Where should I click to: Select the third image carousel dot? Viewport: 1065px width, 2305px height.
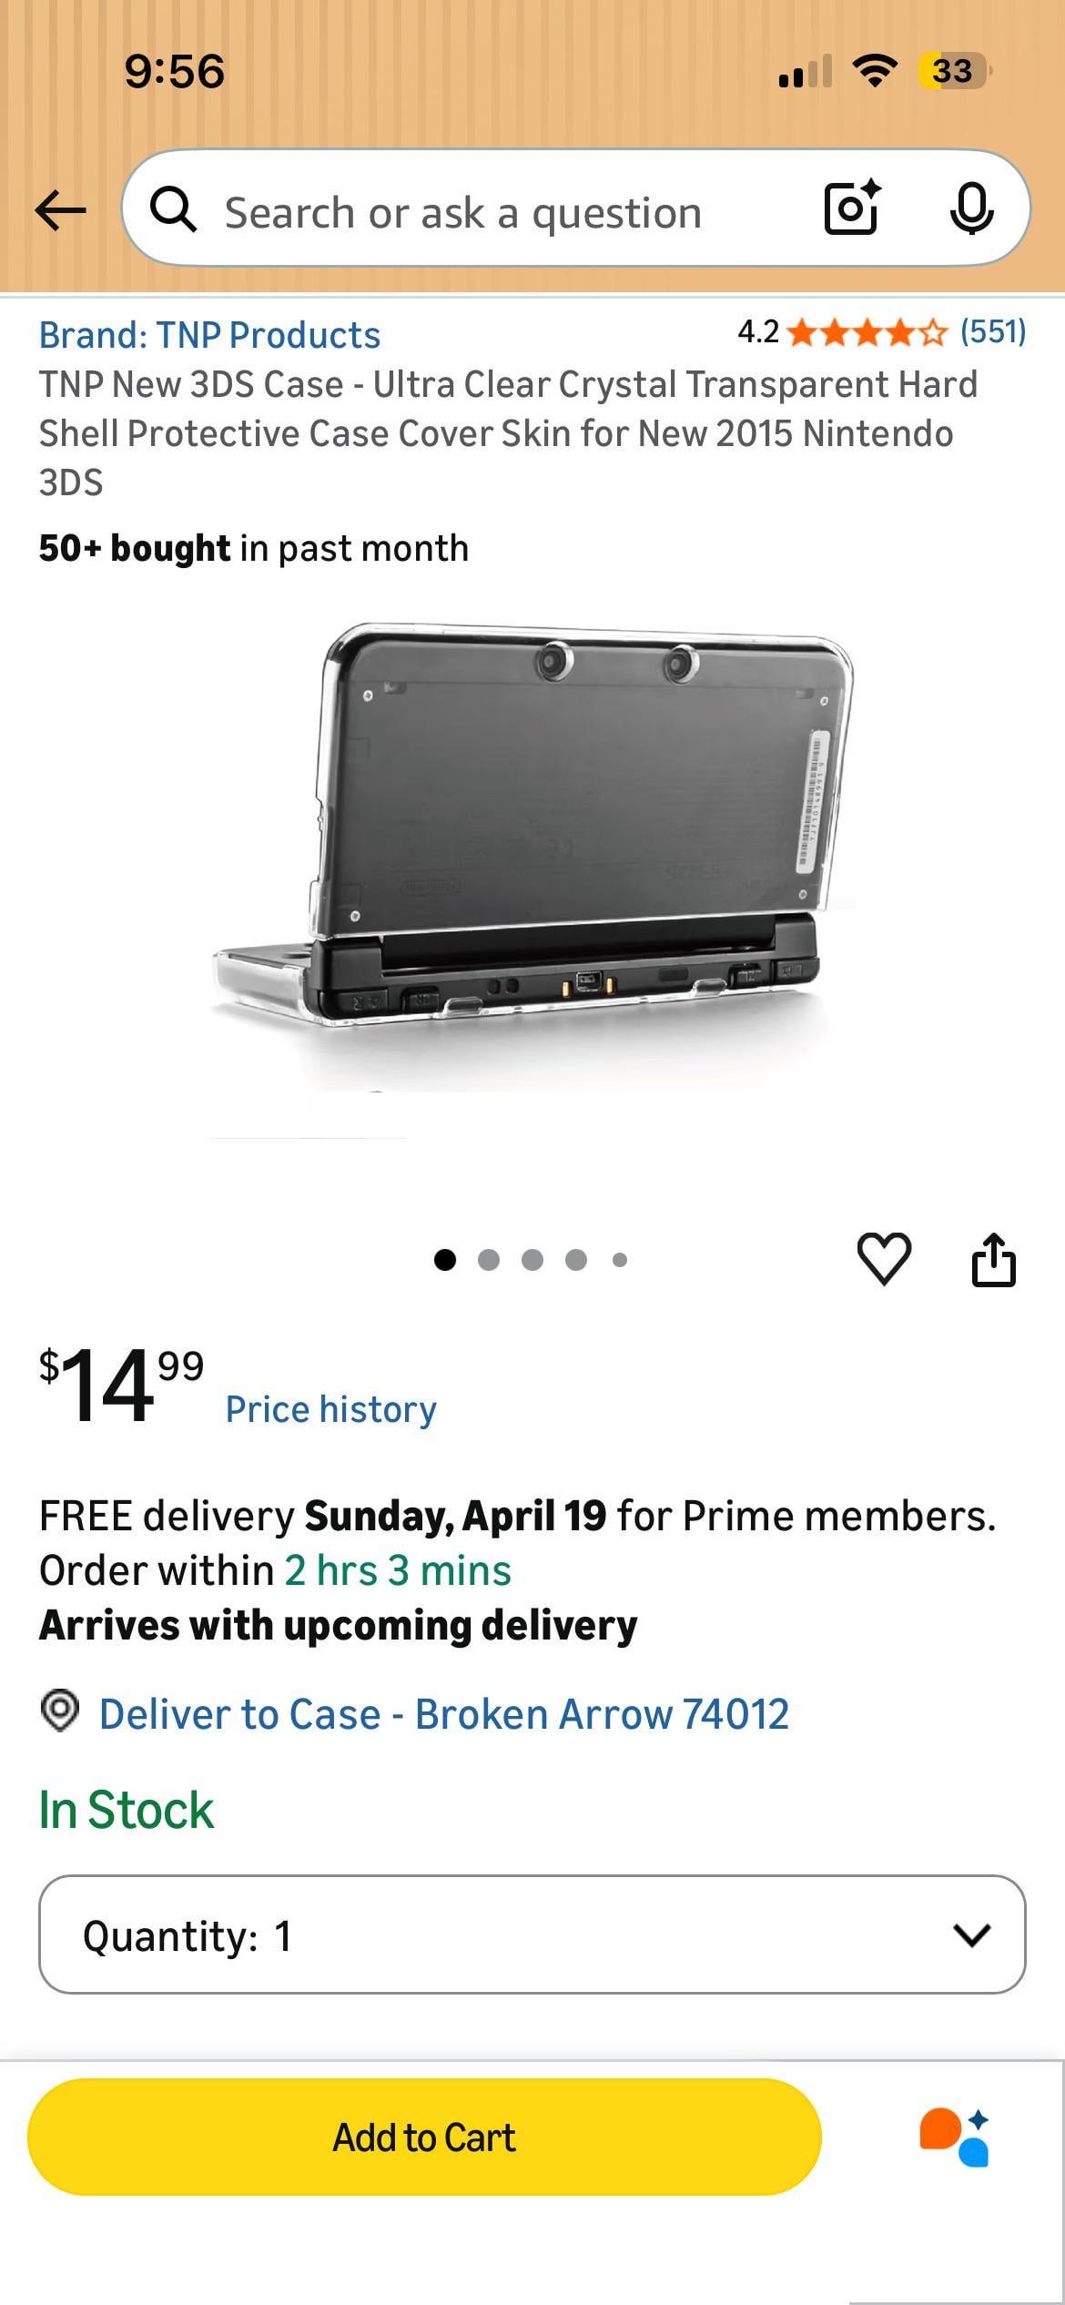[532, 1260]
